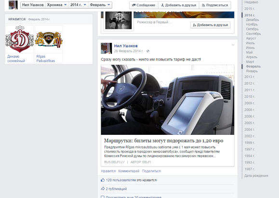The image size is (279, 198).
Task: Expand the Хроника dropdown
Action: tap(57, 5)
